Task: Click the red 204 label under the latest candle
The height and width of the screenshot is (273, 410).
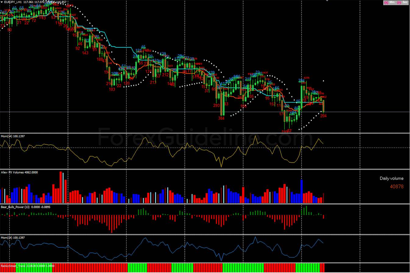Action: (323, 116)
